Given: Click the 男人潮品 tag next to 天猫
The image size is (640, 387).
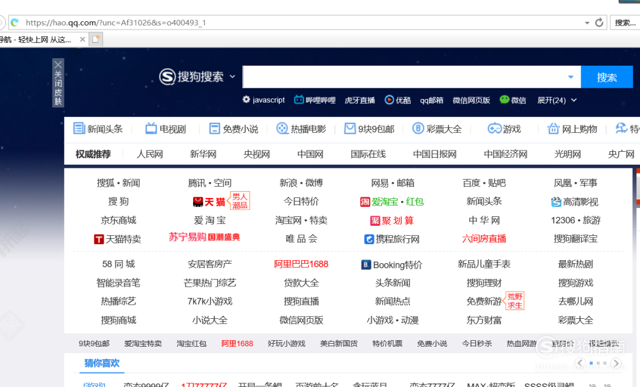Looking at the screenshot, I should pos(239,201).
